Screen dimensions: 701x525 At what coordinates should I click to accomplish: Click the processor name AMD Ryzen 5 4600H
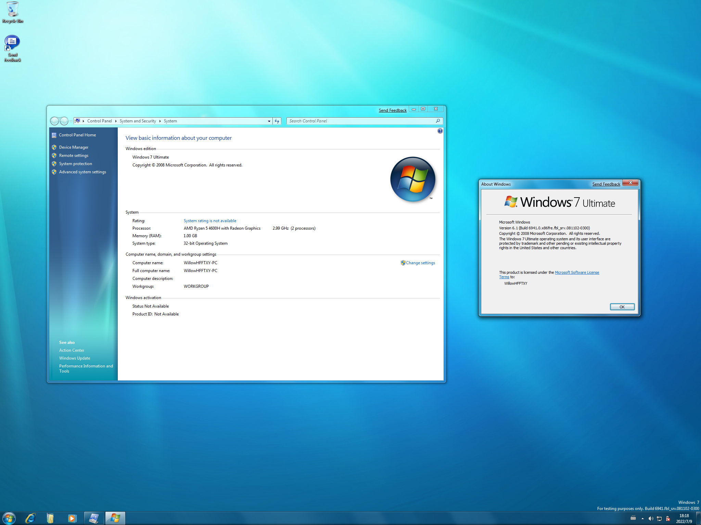pos(222,228)
